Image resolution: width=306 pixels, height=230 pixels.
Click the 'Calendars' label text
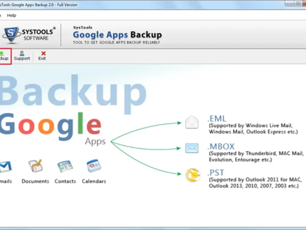click(x=94, y=181)
